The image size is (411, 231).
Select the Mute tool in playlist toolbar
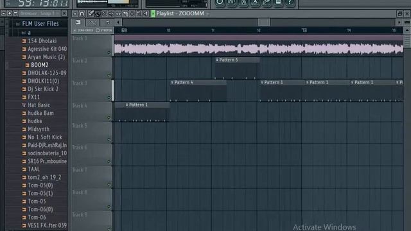click(x=111, y=13)
